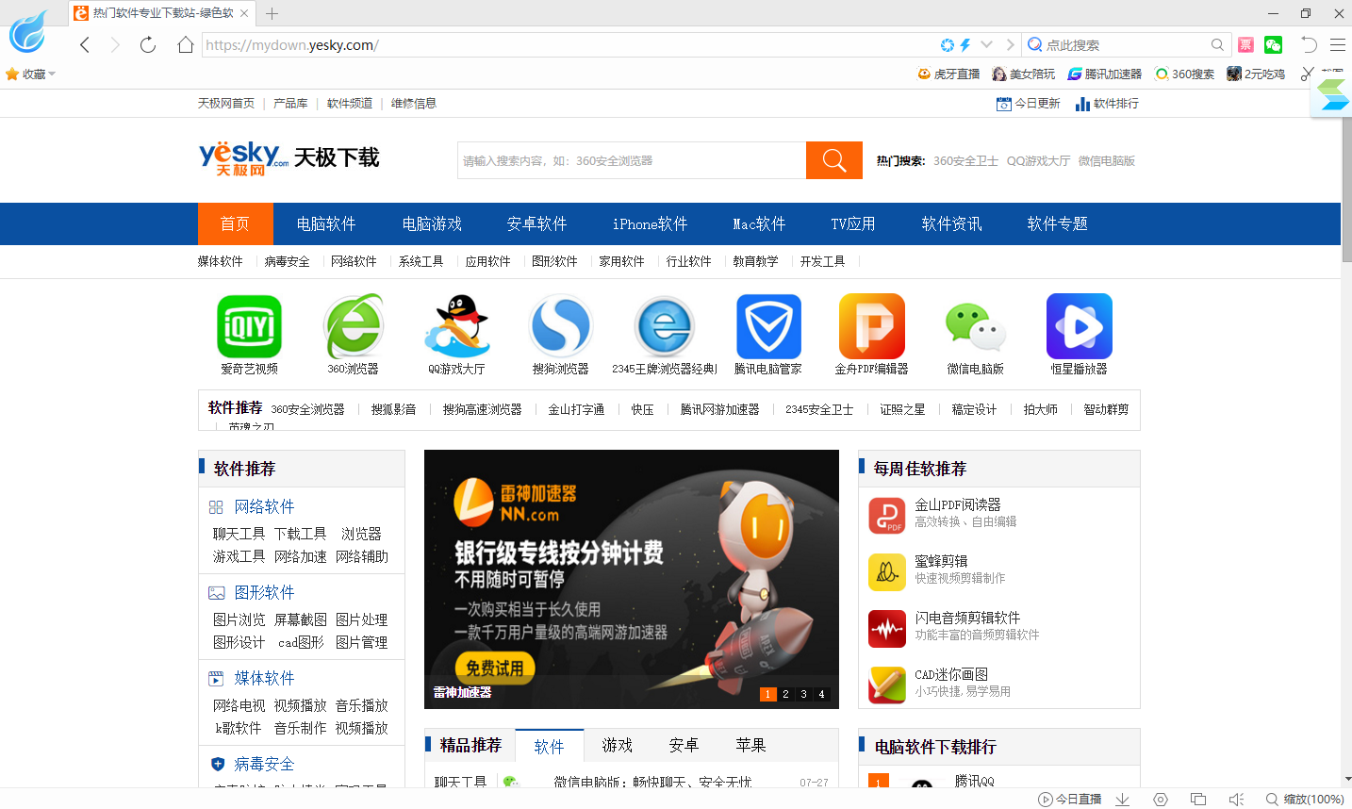
Task: Open the 病毒安全 subcategory link
Action: point(287,261)
